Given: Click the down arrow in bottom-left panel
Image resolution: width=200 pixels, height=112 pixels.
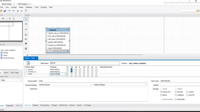Looking at the screenshot, I should 21,105.
